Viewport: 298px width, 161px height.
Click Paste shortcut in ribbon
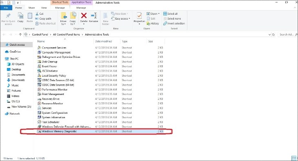(x=46, y=23)
